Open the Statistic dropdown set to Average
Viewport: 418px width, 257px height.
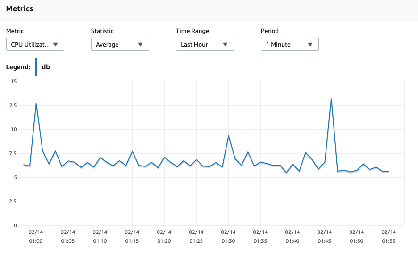point(120,44)
